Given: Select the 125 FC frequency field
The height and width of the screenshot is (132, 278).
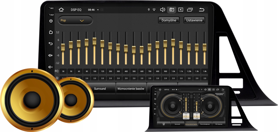Looking at the screenshot, I should click(x=102, y=72).
